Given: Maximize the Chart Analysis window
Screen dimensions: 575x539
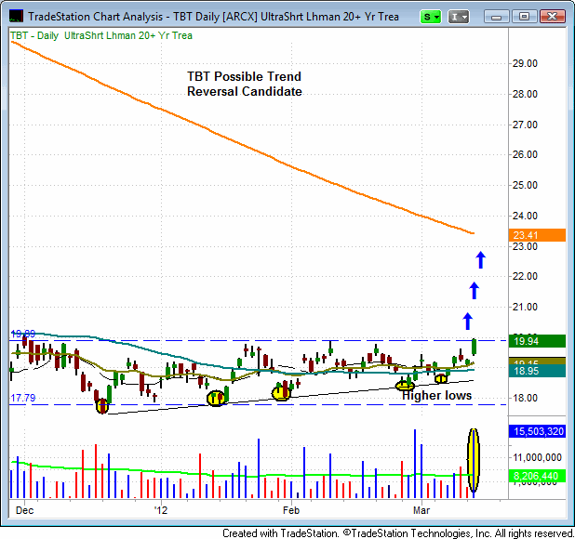Looking at the screenshot, I should [524, 17].
